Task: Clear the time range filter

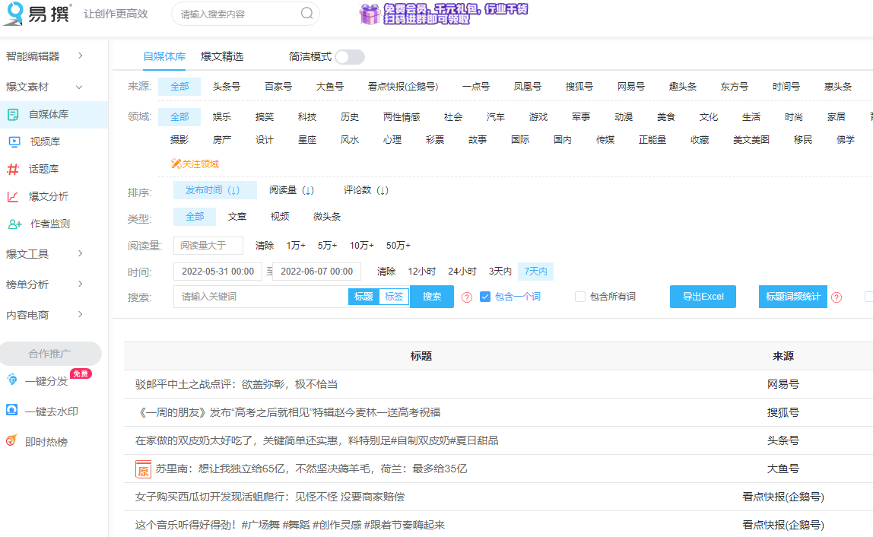Action: point(386,272)
